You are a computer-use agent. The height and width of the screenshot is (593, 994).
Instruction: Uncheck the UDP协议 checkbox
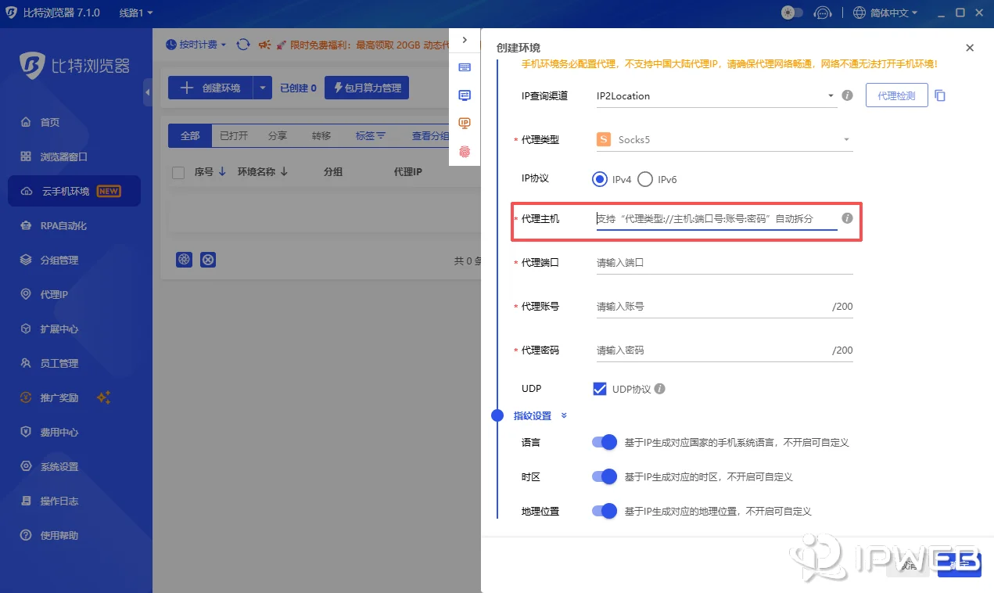(599, 388)
